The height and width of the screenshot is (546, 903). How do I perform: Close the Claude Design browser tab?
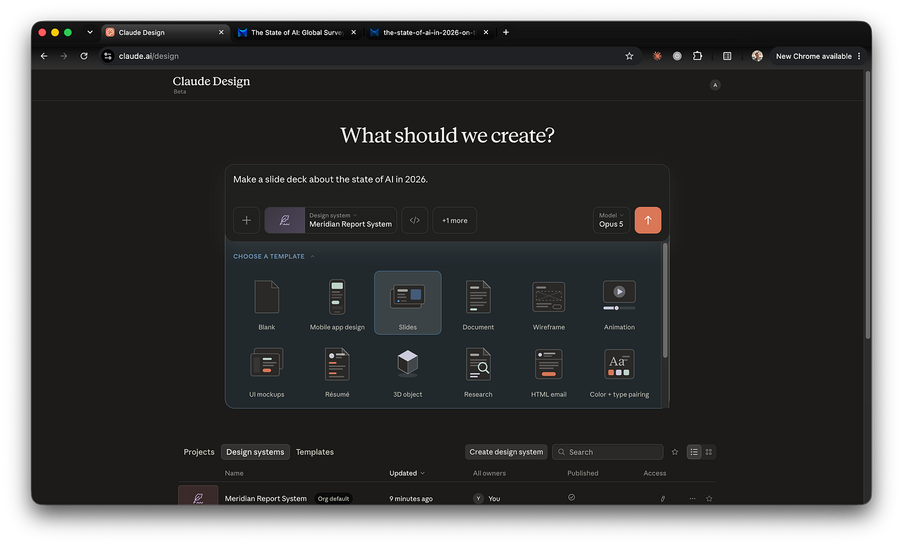coord(221,32)
